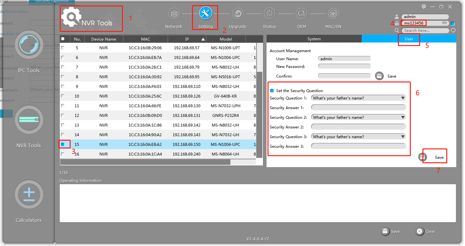Open the OEM section icon
Screen dimensions: 465x246
pyautogui.click(x=302, y=14)
